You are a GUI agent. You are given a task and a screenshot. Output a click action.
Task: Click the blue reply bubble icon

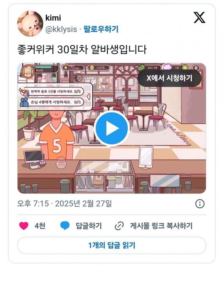65,226
